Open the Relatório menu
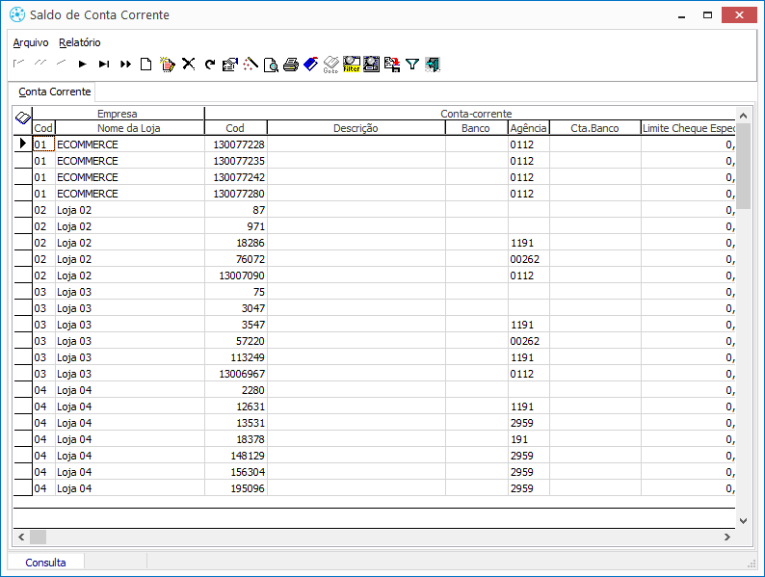Screen dimensions: 765x577 tap(79, 42)
